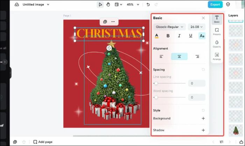
Task: Toggle the text case Aa option
Action: tap(202, 36)
